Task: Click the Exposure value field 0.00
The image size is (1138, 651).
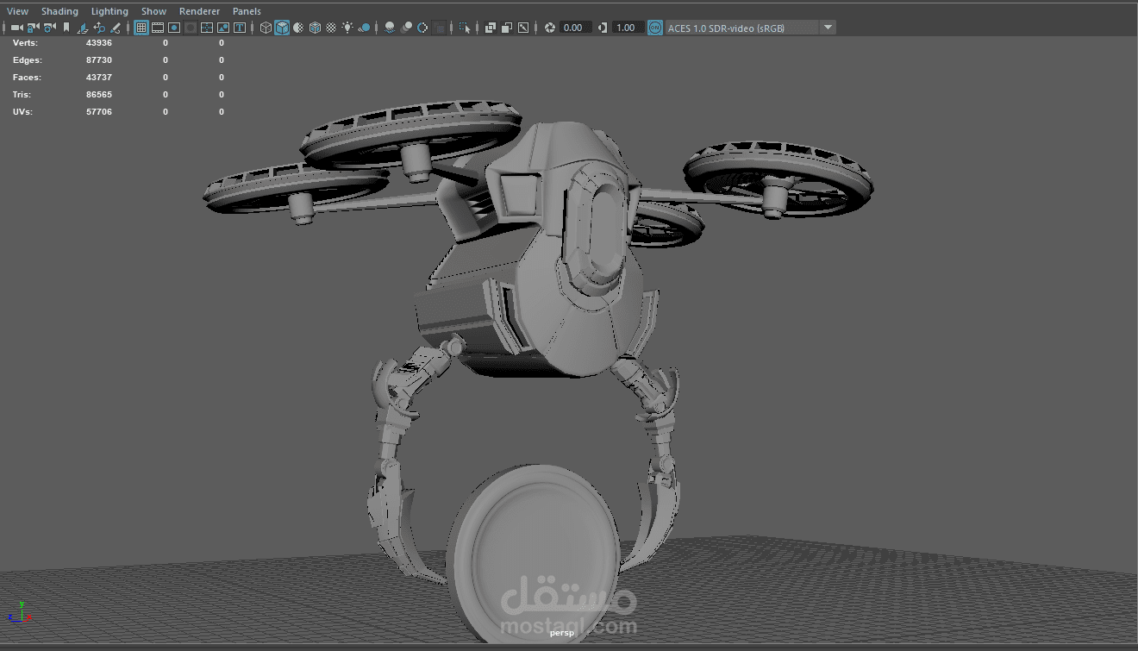Action: pos(575,28)
